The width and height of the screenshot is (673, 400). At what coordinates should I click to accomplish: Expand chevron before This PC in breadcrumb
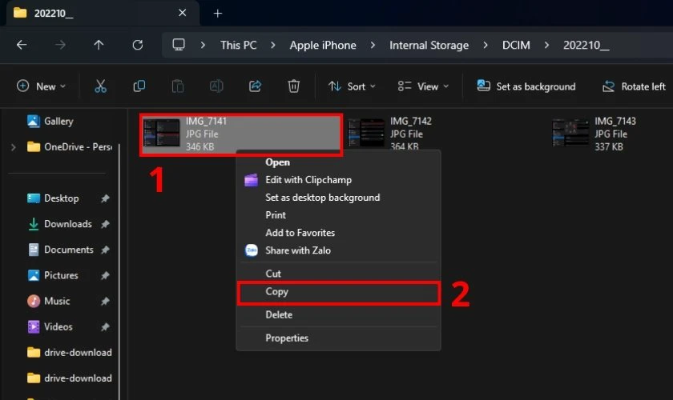click(203, 45)
